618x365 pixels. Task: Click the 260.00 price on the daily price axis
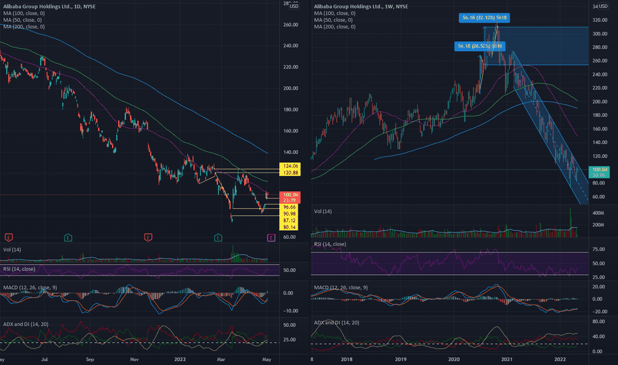[x=290, y=25]
